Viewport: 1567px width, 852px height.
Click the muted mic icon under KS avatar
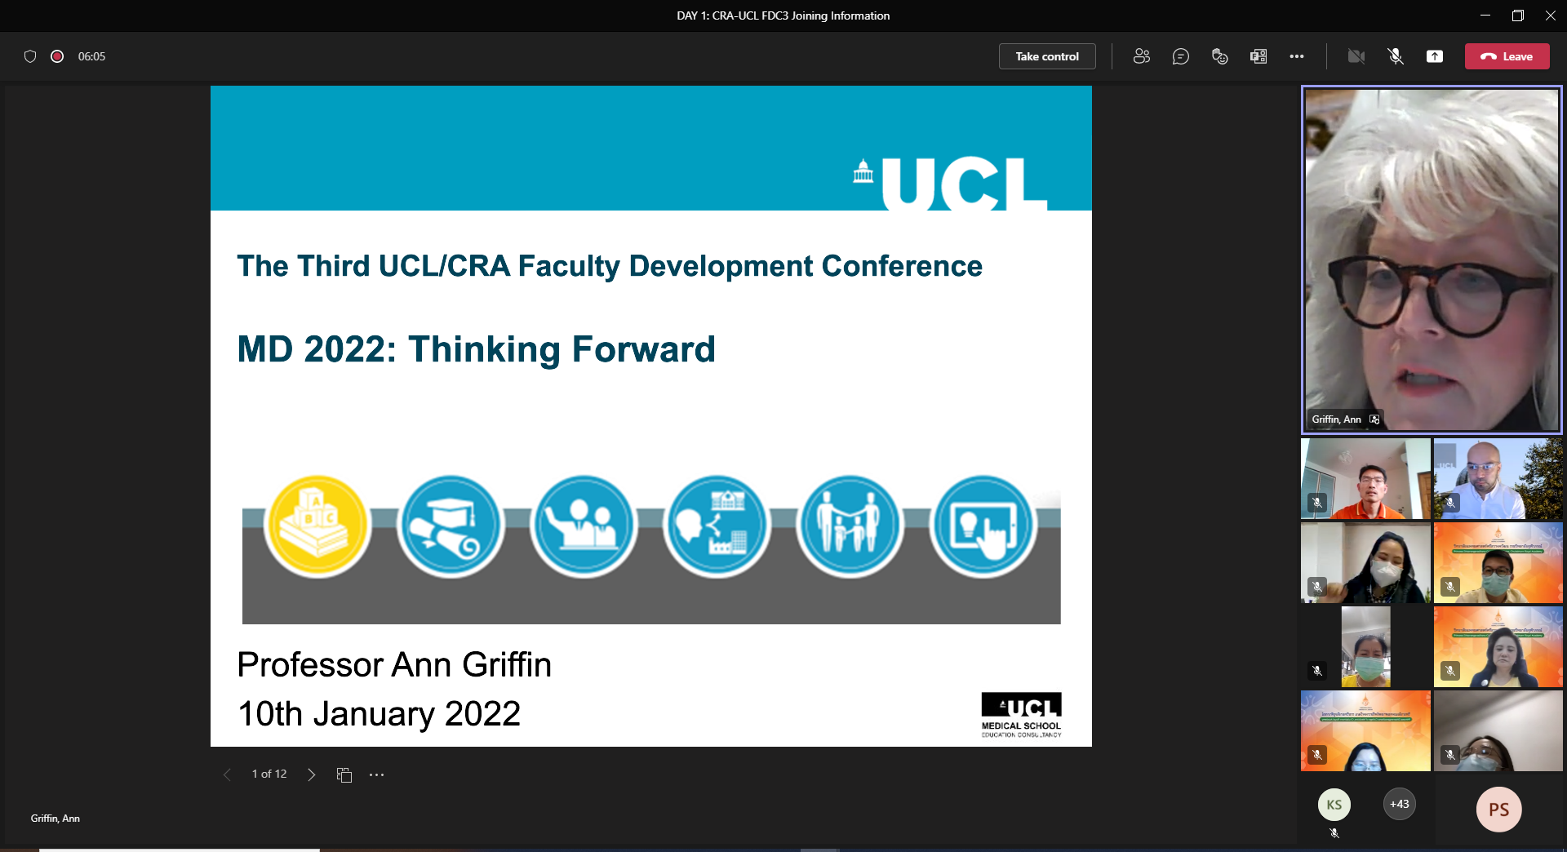click(x=1334, y=833)
